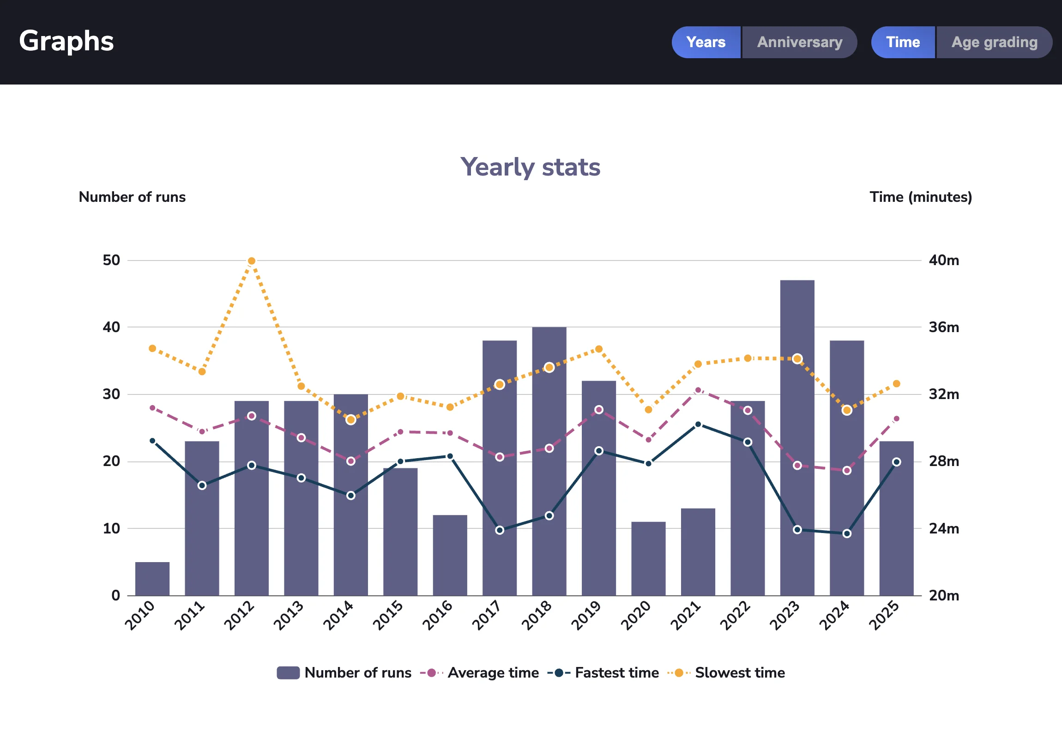This screenshot has height=739, width=1062.
Task: Select the Time view button
Action: point(902,42)
